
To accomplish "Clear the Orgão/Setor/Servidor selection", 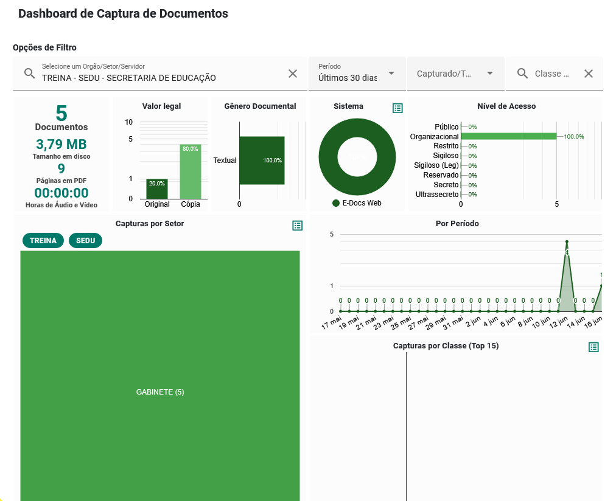I will [x=293, y=74].
